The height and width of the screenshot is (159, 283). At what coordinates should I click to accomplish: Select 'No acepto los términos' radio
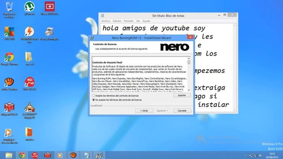pyautogui.click(x=93, y=100)
